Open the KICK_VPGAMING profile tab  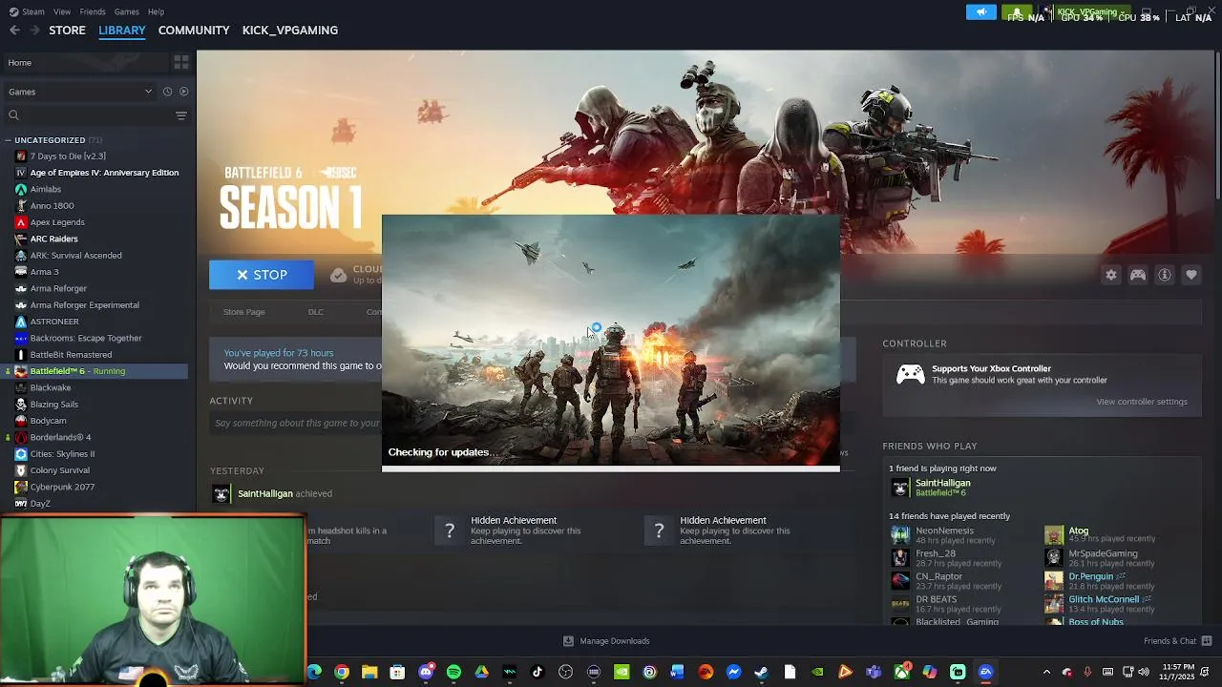290,31
